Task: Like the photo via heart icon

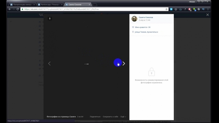Action: 133,27
